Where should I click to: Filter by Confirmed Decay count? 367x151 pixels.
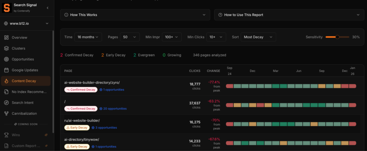[x=77, y=55]
